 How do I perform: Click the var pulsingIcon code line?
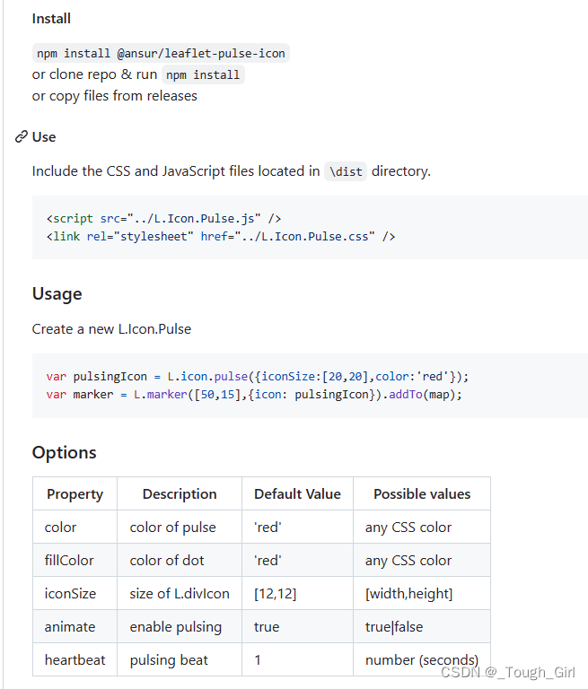(x=257, y=376)
